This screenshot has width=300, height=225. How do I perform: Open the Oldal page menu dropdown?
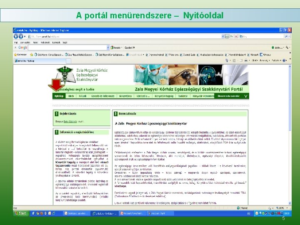[255, 60]
